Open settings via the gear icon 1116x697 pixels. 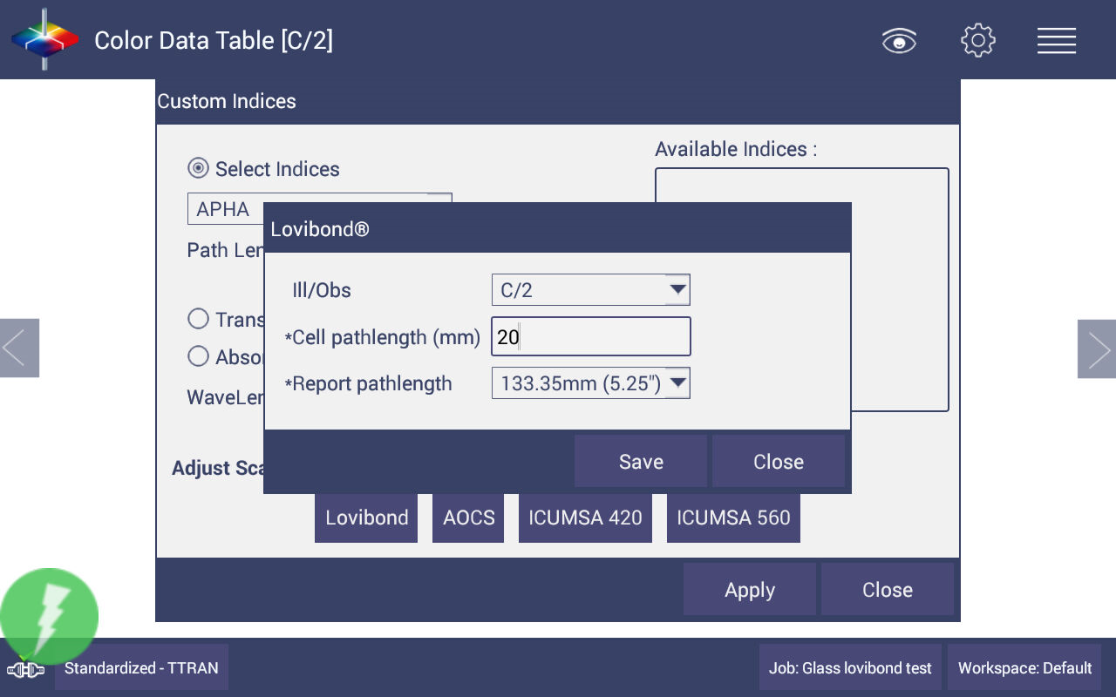point(978,40)
